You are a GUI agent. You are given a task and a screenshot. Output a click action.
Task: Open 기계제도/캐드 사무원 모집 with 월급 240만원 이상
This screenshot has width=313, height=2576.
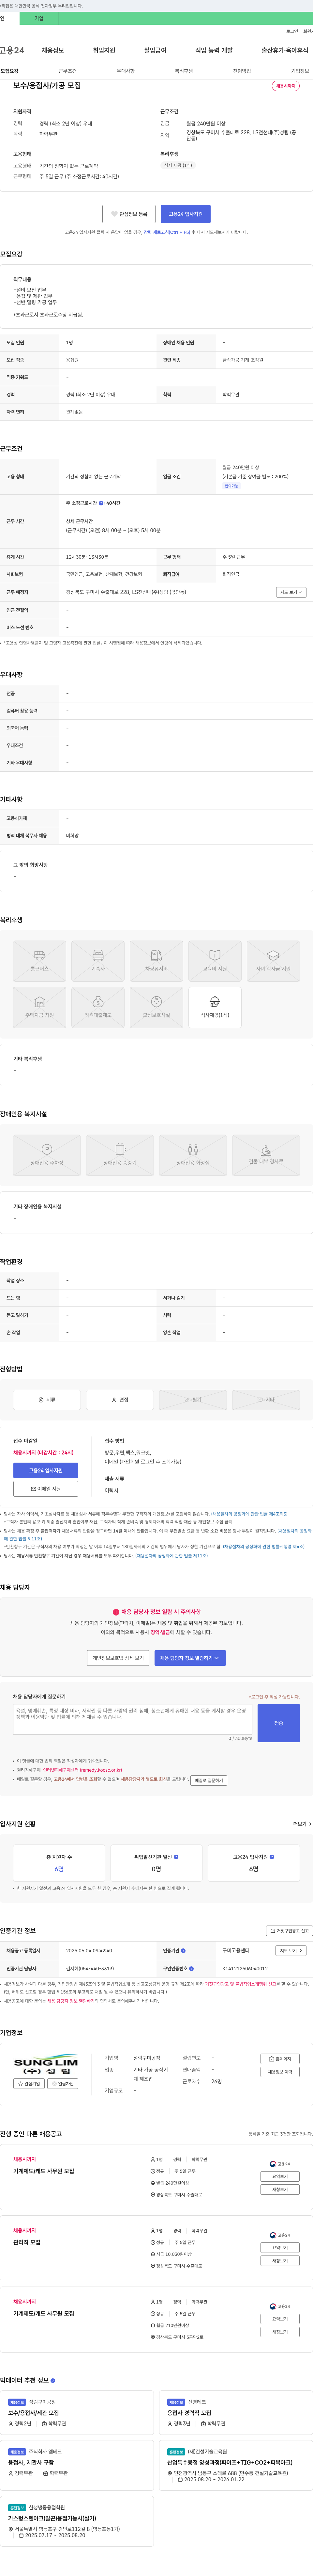point(44,2171)
